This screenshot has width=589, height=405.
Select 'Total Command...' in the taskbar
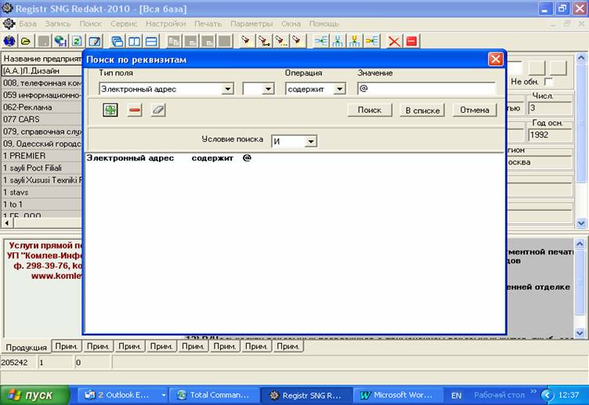212,395
